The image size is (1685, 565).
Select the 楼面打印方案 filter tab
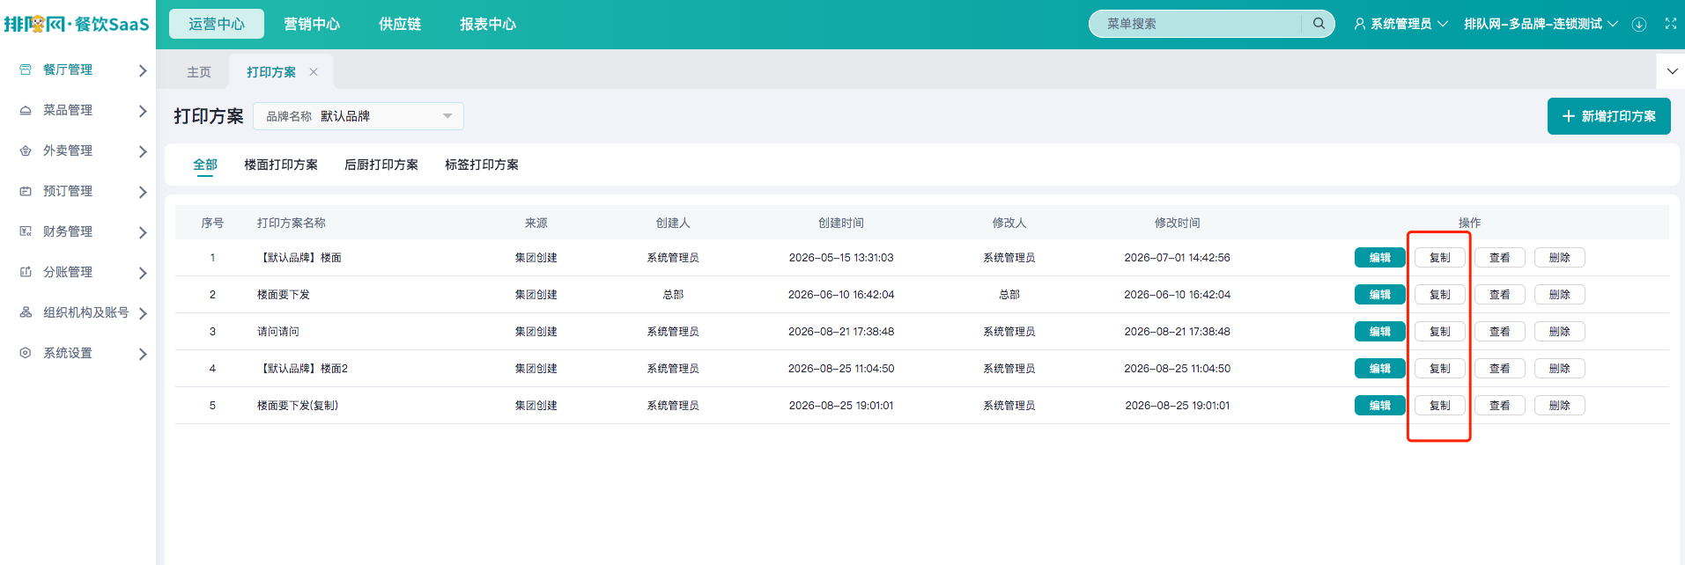tap(281, 165)
